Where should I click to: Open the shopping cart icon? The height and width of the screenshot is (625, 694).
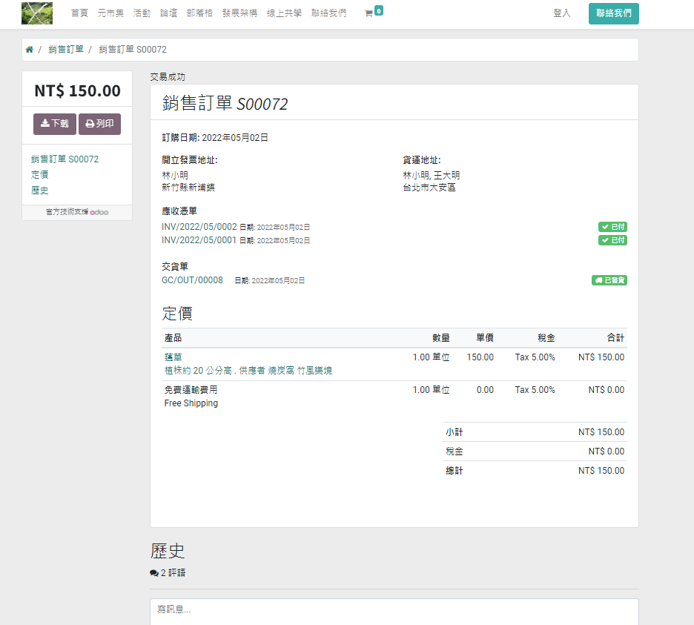coord(369,13)
